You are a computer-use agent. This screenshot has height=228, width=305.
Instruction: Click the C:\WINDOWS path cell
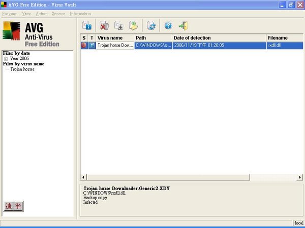pos(153,46)
